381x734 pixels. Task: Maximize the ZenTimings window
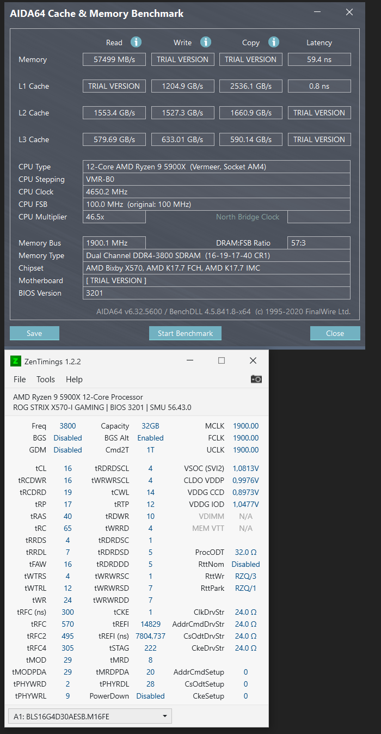pyautogui.click(x=222, y=360)
